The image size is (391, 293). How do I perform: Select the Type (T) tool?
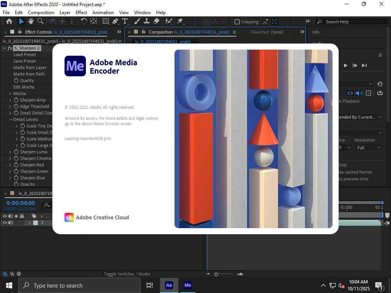(125, 21)
